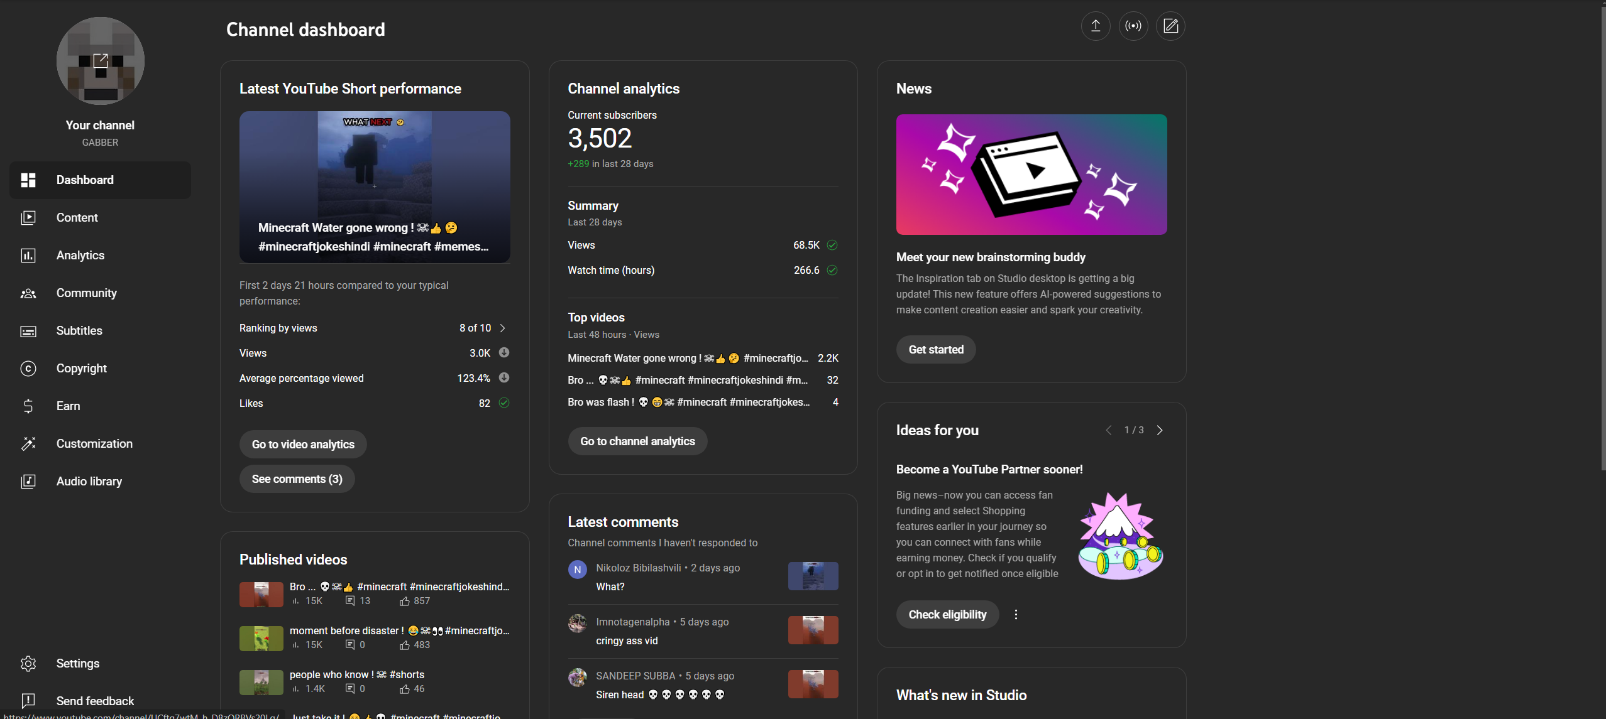Viewport: 1606px width, 719px height.
Task: Open Customization section in sidebar
Action: pos(100,444)
